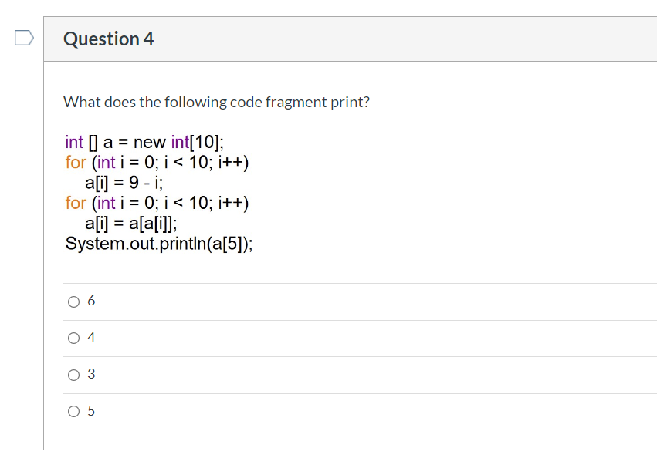Click the code line "a[i] = 9 - i;"

pyautogui.click(x=124, y=183)
